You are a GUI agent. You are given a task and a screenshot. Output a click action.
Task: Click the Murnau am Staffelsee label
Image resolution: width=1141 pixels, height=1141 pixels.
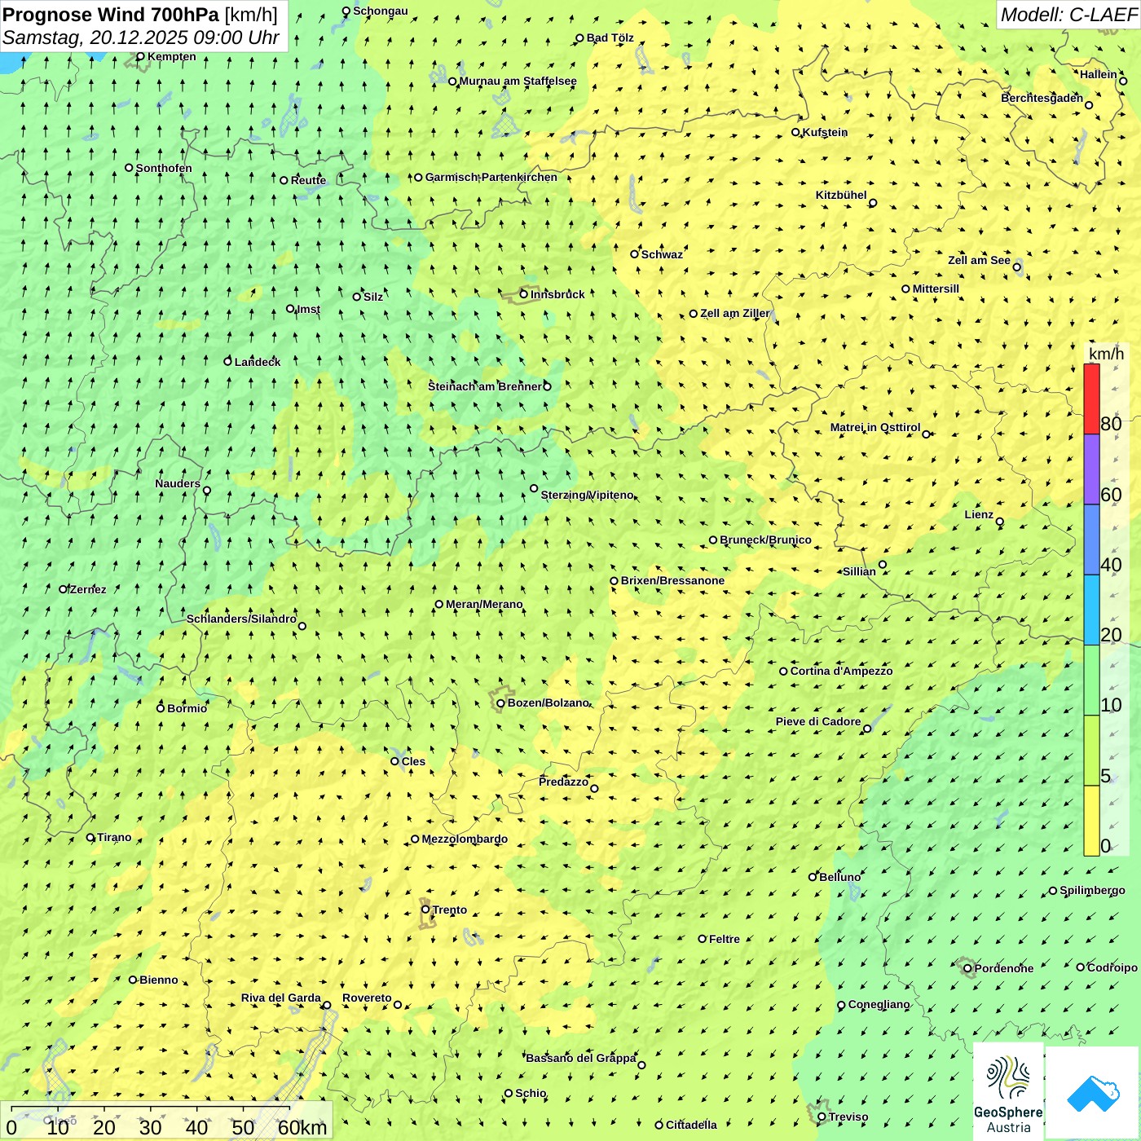pos(518,81)
